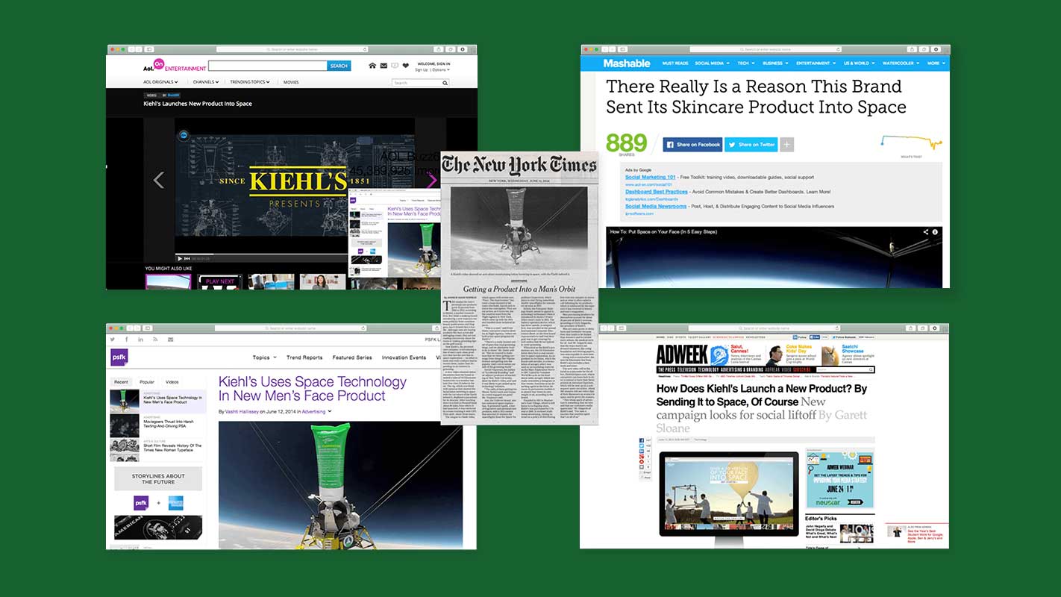Click skip-back control in AOL player

[188, 258]
